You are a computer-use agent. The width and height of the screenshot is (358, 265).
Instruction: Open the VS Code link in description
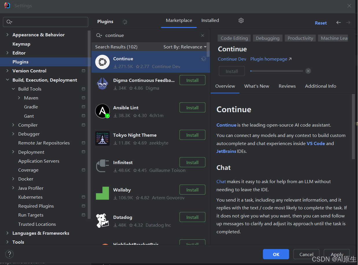[x=316, y=143]
